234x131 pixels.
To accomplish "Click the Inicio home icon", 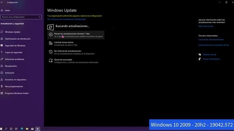I will coord(2,11).
